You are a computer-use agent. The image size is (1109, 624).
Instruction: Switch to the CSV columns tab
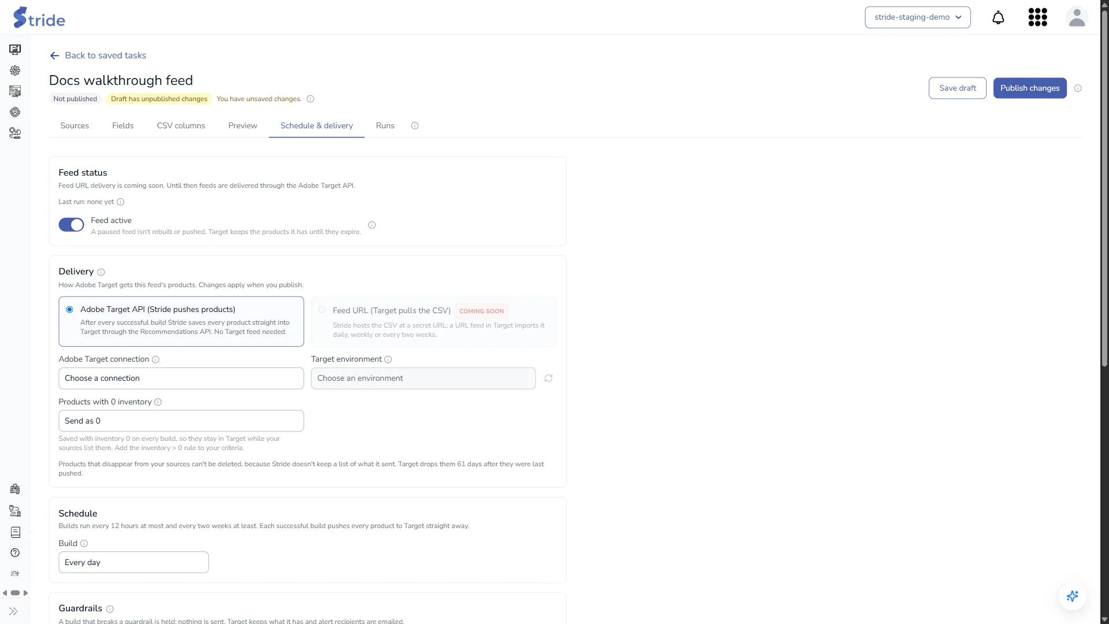click(181, 126)
